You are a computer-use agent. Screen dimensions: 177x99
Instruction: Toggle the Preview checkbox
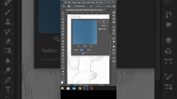(100, 29)
